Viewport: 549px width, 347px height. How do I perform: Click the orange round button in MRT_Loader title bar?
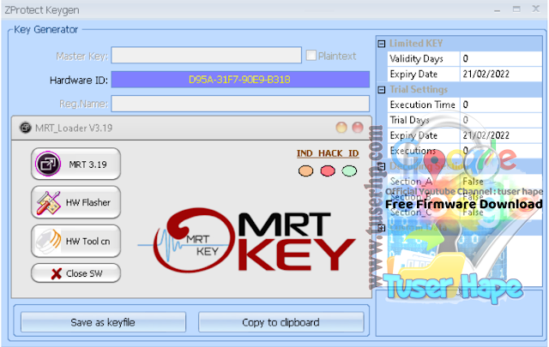(x=341, y=128)
